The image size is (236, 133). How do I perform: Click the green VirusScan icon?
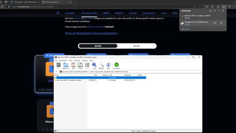(x=117, y=66)
